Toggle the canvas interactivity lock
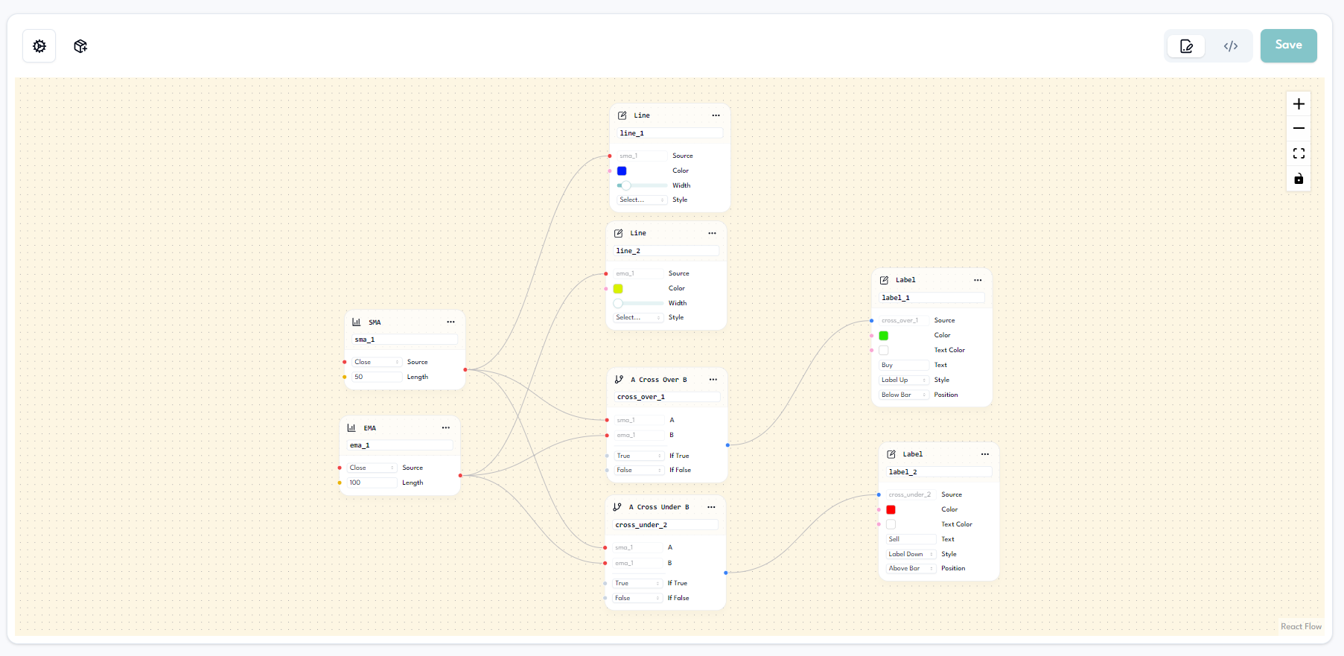The height and width of the screenshot is (656, 1344). (1299, 179)
